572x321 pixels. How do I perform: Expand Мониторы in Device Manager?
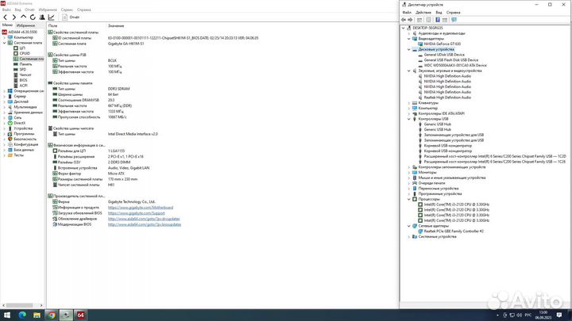click(409, 173)
